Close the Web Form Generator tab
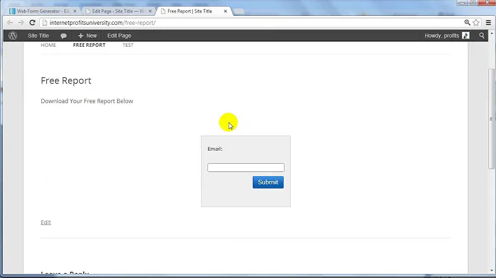 (x=74, y=11)
